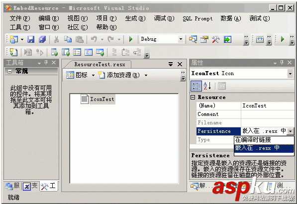The image size is (297, 204).
Task: Open the 窗口(W) menu
Action: point(49,27)
